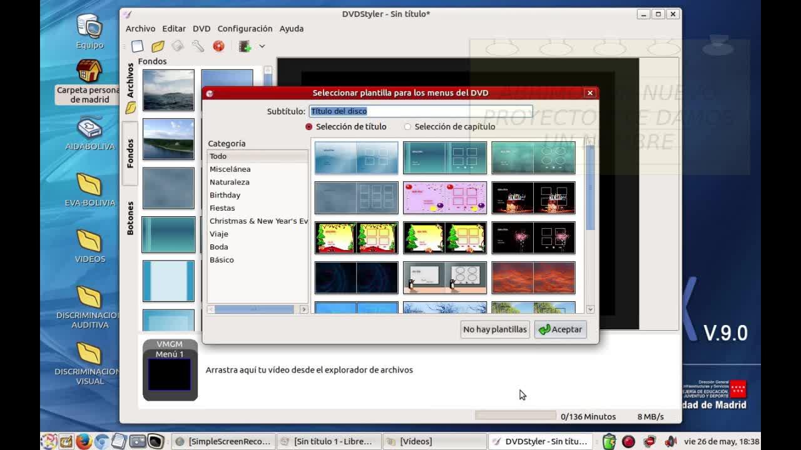Expand the dropdown arrow beside add video icon
This screenshot has width=801, height=450.
[262, 46]
